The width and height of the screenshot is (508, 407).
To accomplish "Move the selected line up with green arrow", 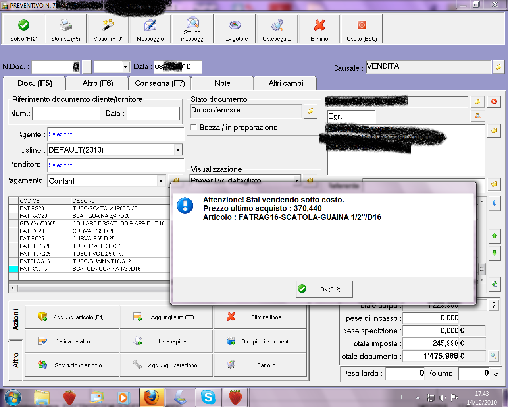I will [x=495, y=236].
